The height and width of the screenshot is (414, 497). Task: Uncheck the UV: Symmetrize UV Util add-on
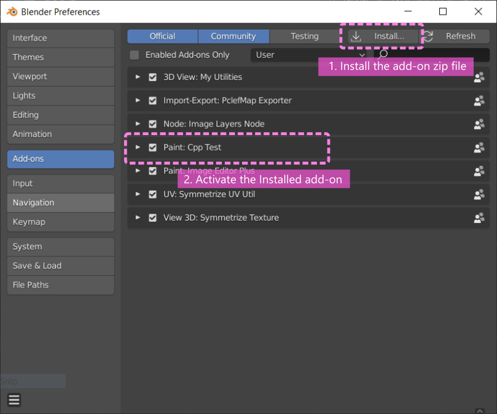click(152, 194)
